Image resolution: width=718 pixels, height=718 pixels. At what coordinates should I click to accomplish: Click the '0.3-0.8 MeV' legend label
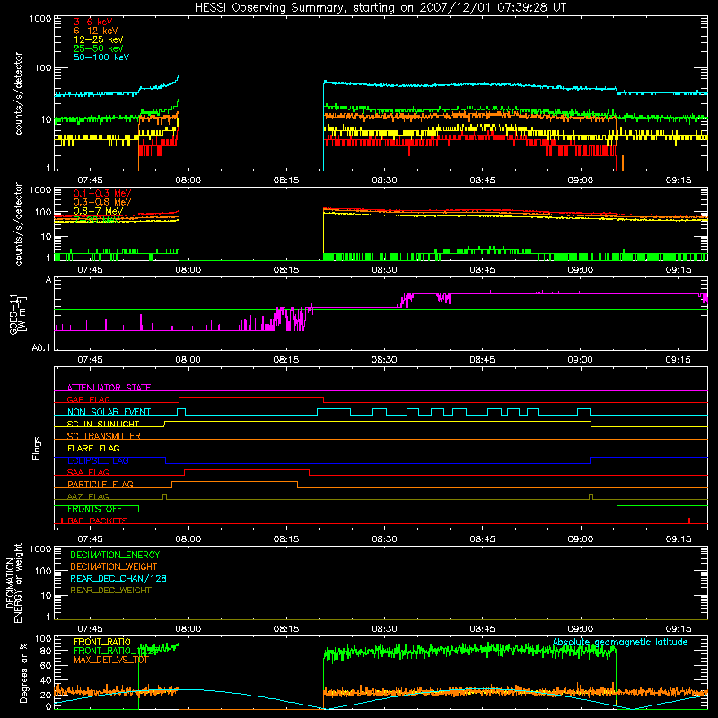(102, 202)
